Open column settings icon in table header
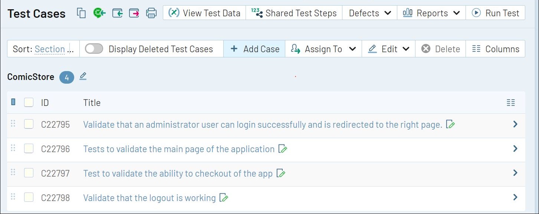Screen dimensions: 539x214 [511, 103]
